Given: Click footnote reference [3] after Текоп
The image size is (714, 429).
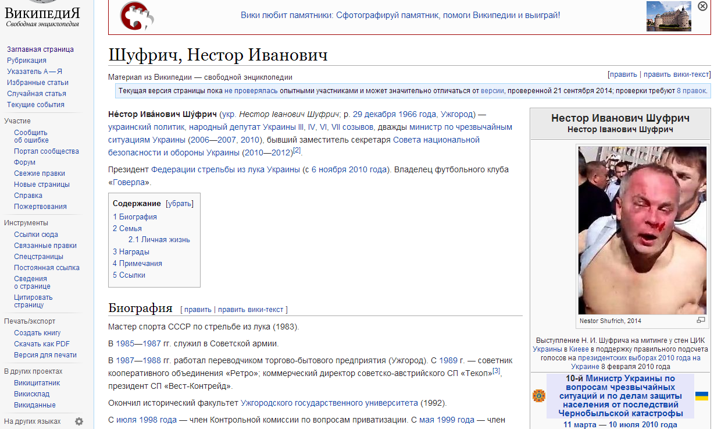Looking at the screenshot, I should coord(497,371).
